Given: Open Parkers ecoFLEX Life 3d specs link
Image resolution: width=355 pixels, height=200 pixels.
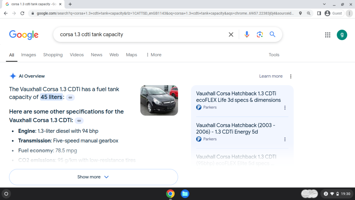Looking at the screenshot, I should (239, 97).
